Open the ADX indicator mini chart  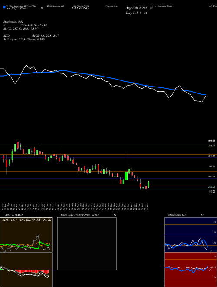click(x=26, y=235)
